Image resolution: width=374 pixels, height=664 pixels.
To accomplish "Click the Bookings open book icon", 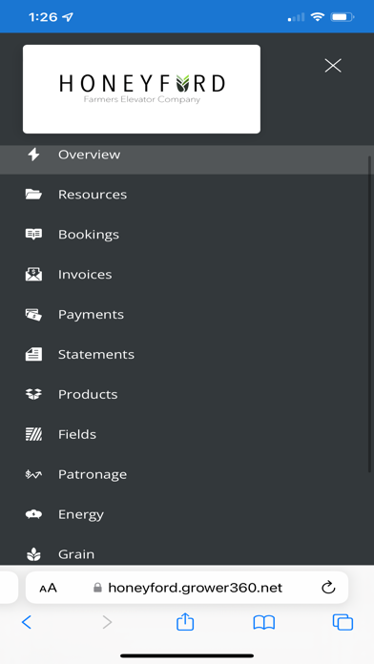I will point(33,234).
